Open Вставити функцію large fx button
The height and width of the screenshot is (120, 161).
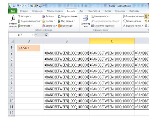coord(13,21)
